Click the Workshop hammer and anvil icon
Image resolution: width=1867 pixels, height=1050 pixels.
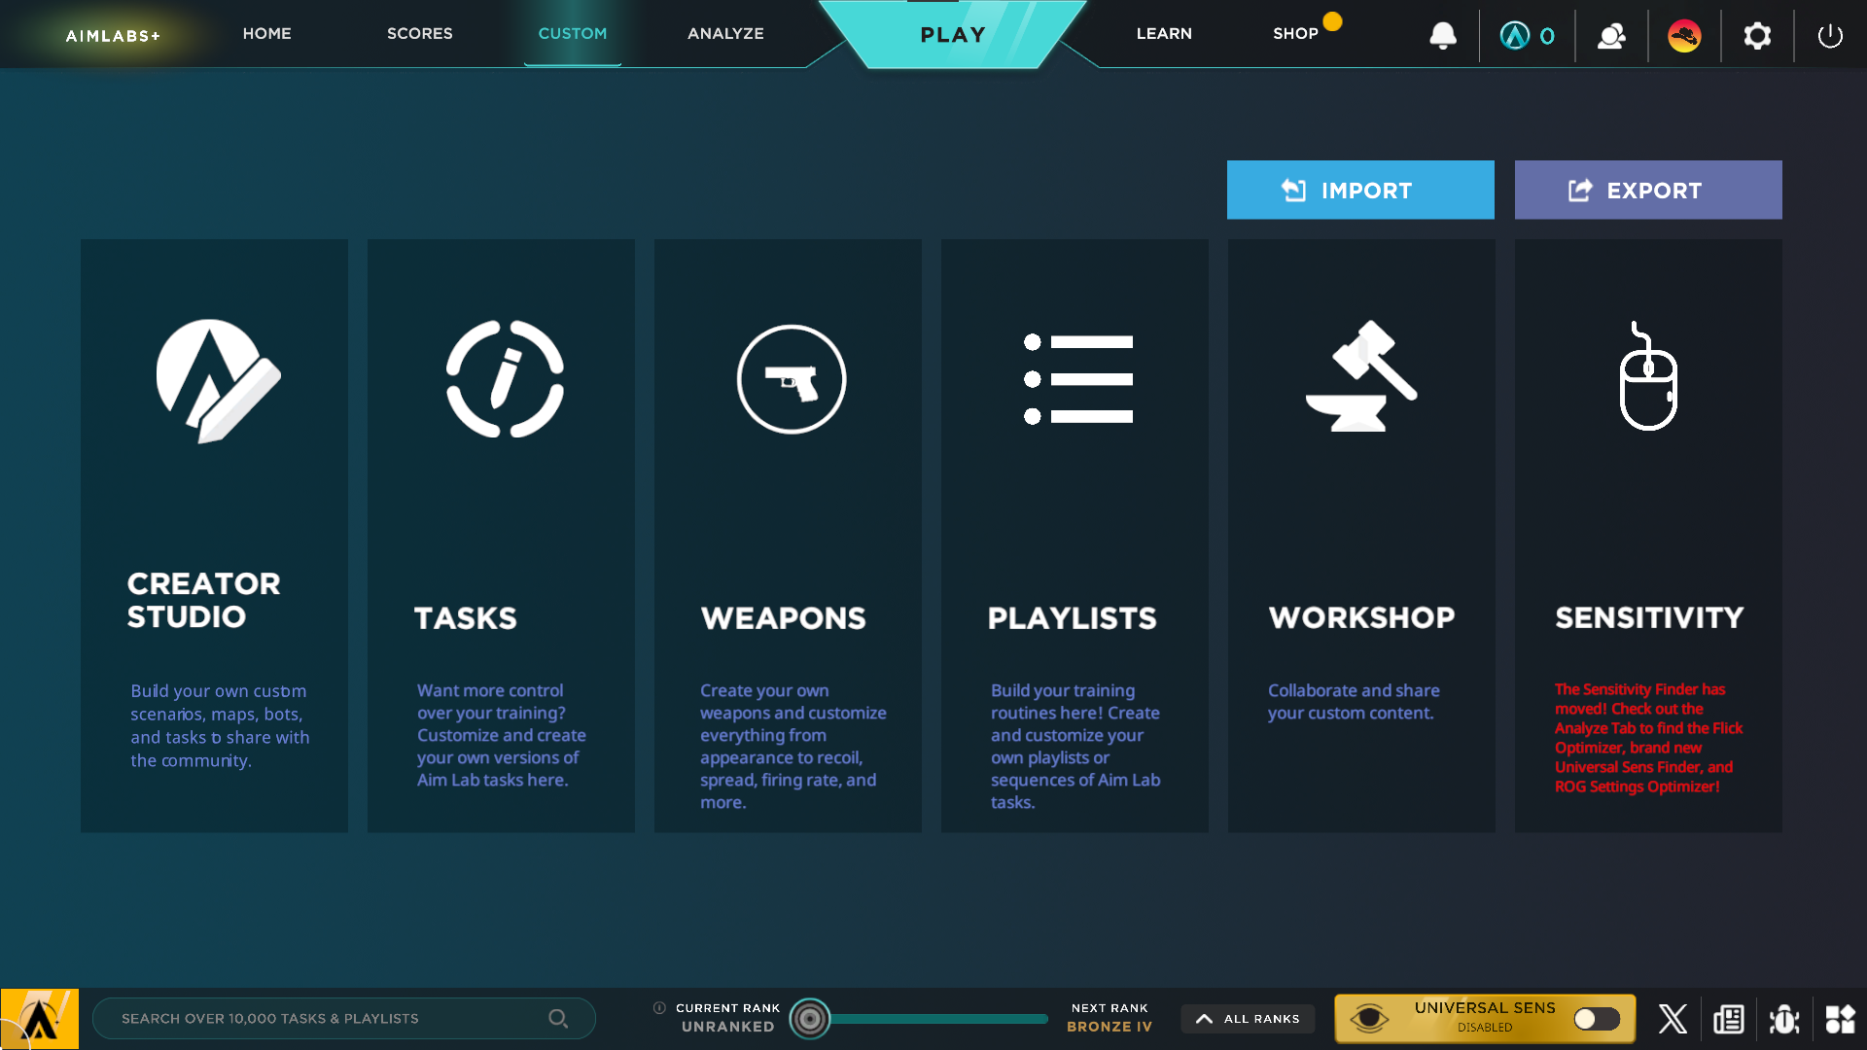pos(1361,376)
